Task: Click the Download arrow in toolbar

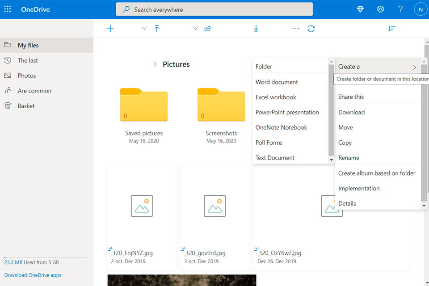Action: (x=256, y=29)
